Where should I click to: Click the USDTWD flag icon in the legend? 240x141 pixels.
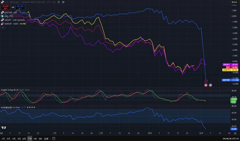(2, 12)
